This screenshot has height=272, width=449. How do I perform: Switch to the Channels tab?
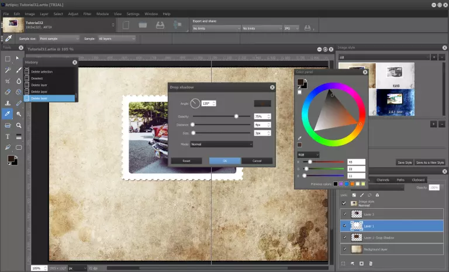tap(383, 180)
